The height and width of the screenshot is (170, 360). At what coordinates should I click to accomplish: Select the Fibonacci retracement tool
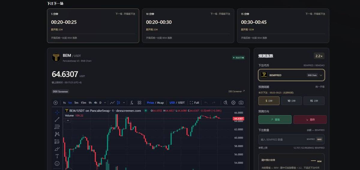57,127
